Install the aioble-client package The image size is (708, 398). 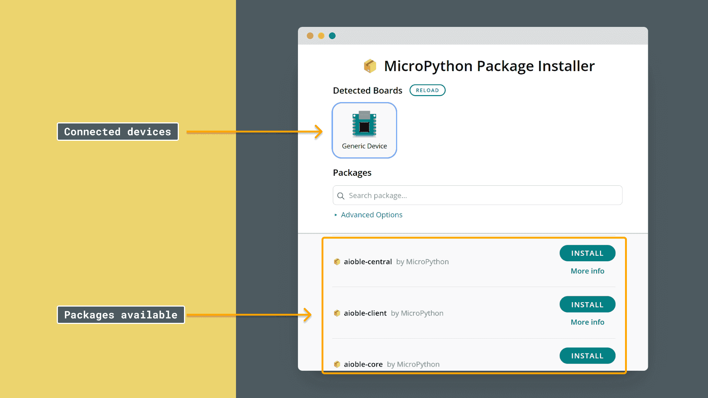click(x=587, y=304)
